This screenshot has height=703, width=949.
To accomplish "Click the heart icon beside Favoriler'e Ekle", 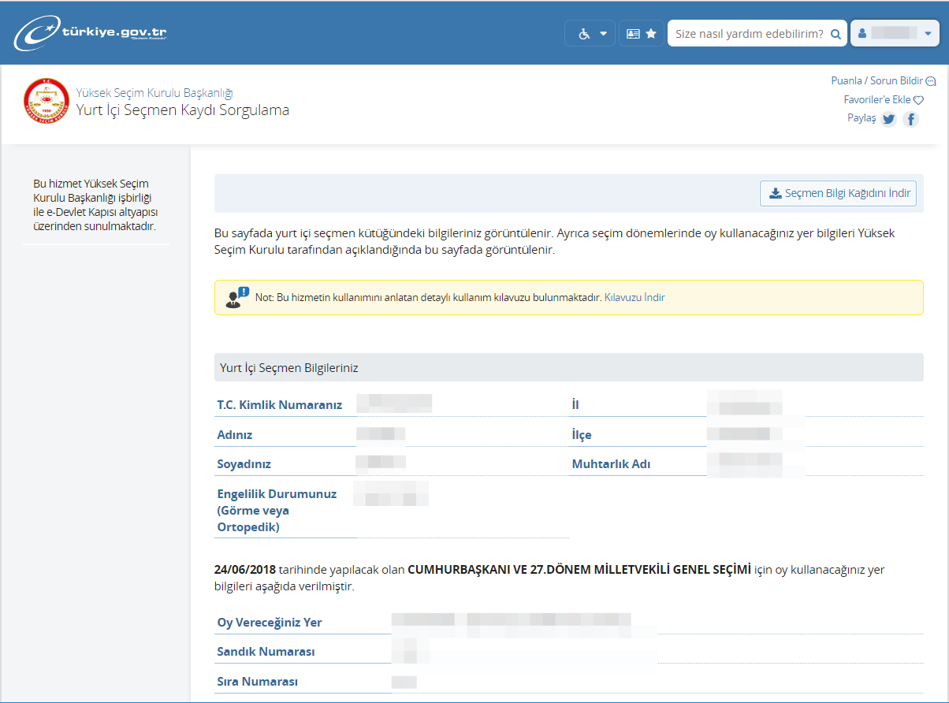I will click(918, 100).
